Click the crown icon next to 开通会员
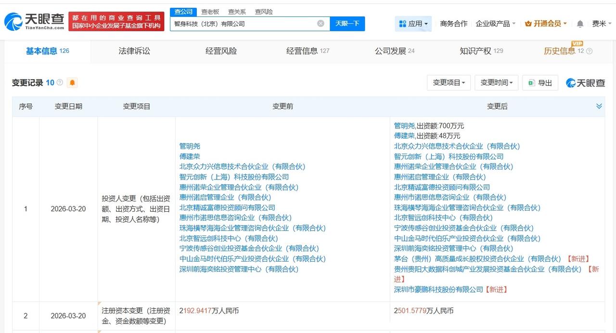This screenshot has width=616, height=333. click(x=527, y=23)
